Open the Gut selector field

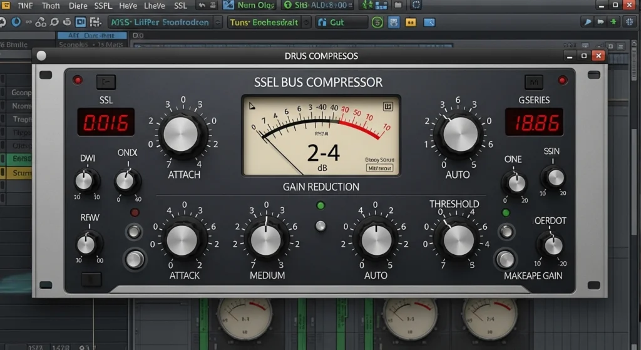click(x=342, y=22)
